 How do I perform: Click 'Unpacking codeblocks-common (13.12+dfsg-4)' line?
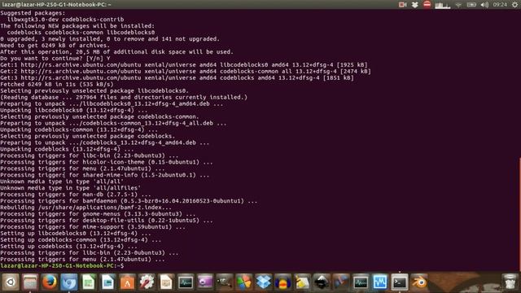pos(79,129)
